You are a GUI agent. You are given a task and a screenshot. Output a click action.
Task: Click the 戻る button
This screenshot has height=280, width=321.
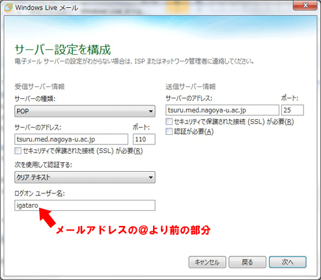coord(247,262)
